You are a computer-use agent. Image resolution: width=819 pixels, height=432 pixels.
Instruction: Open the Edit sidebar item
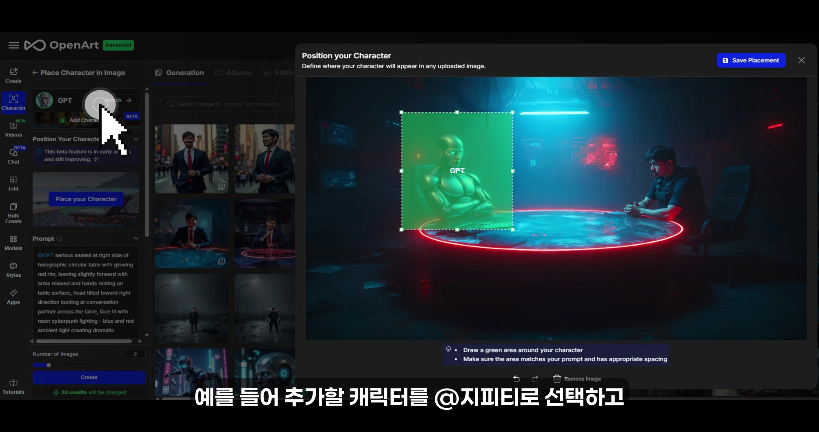click(x=13, y=183)
